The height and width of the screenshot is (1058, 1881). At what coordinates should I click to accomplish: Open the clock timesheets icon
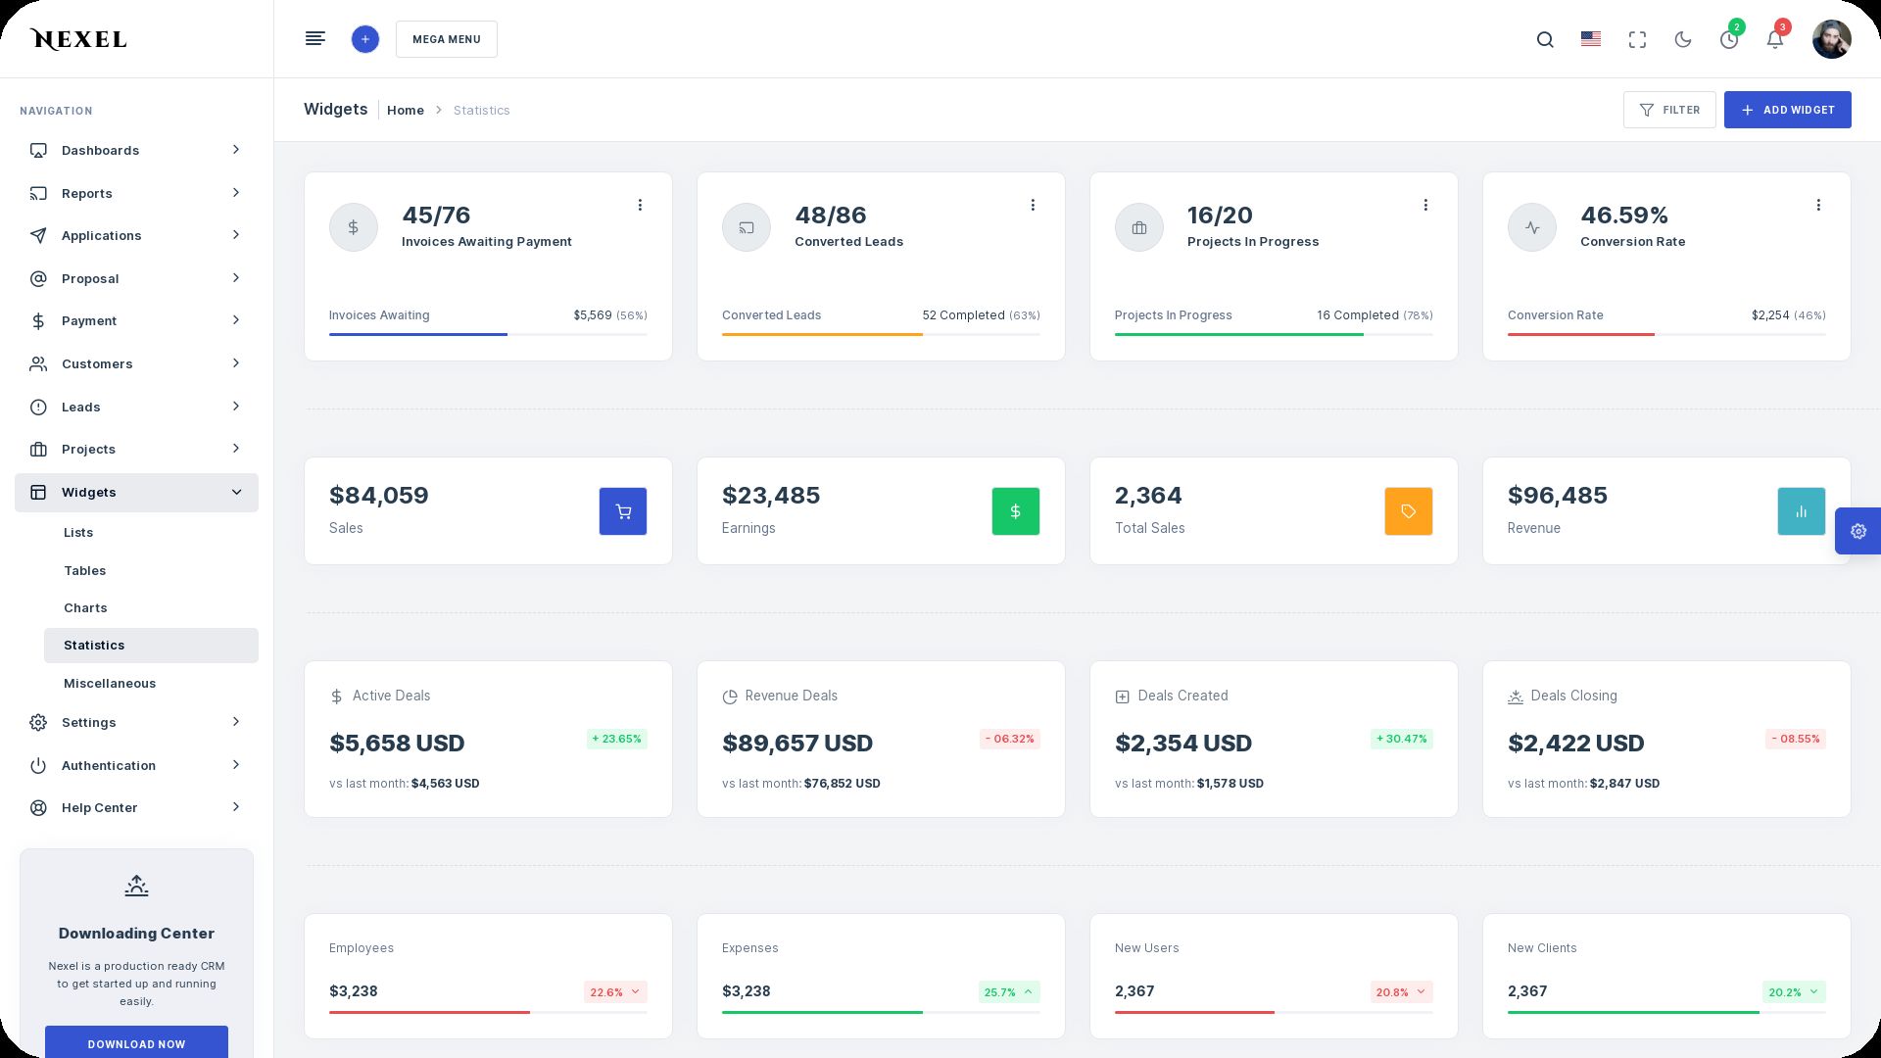[1729, 40]
